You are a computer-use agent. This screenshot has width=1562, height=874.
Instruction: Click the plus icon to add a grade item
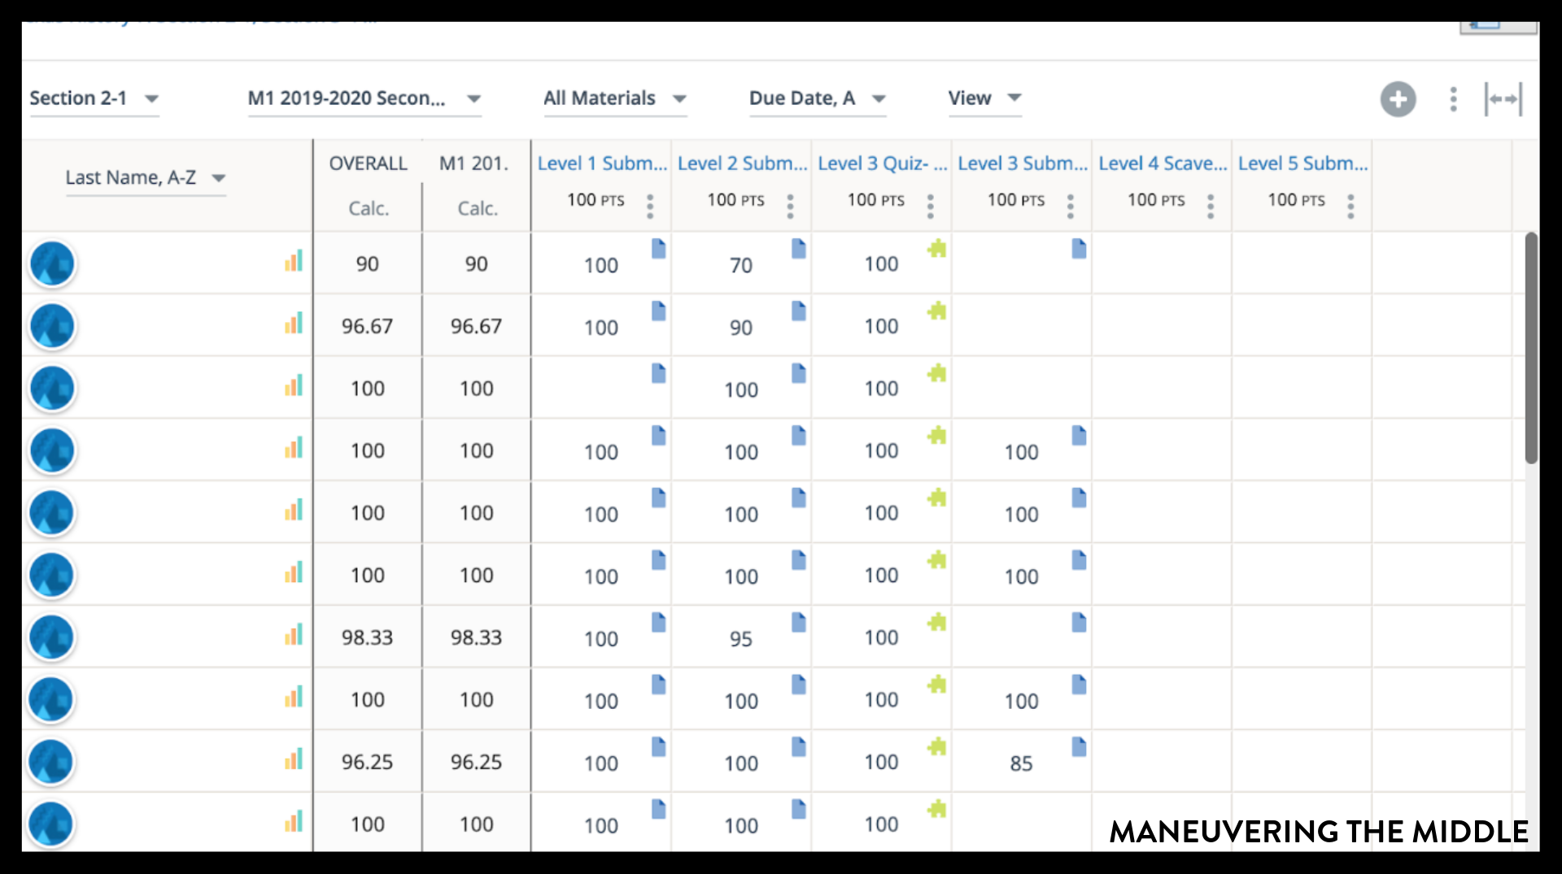[1398, 99]
